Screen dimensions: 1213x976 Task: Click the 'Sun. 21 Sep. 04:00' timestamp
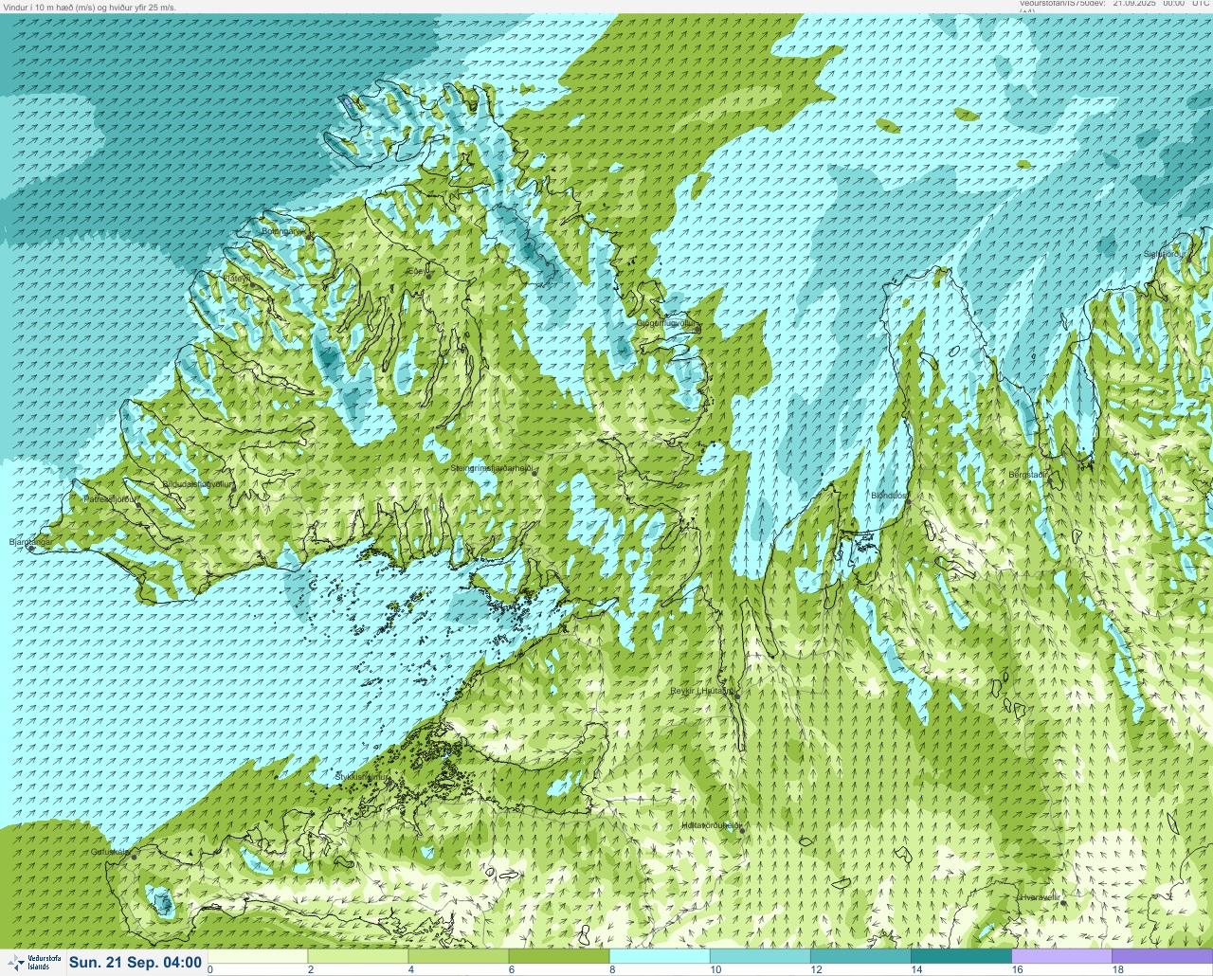click(136, 962)
